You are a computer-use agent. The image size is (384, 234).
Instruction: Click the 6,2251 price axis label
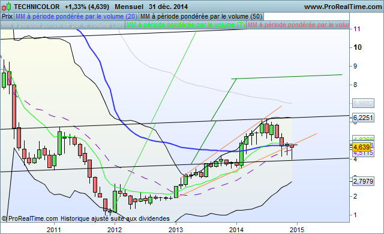click(363, 118)
